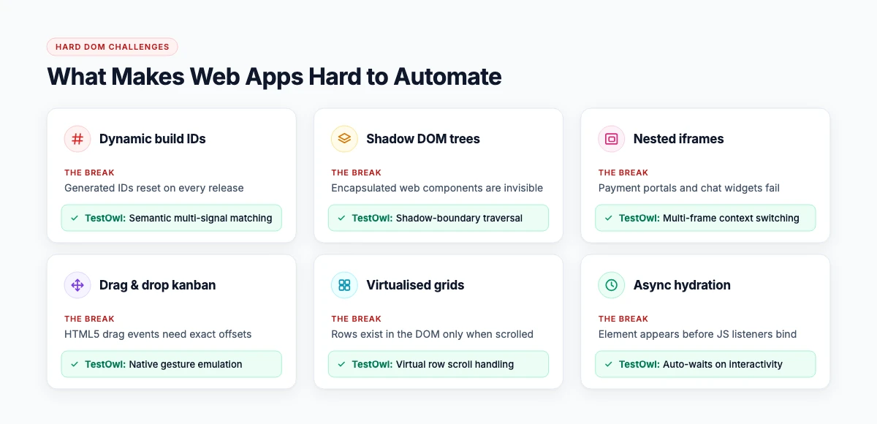Click the Nested iframes card title
Image resolution: width=877 pixels, height=424 pixels.
coord(679,139)
